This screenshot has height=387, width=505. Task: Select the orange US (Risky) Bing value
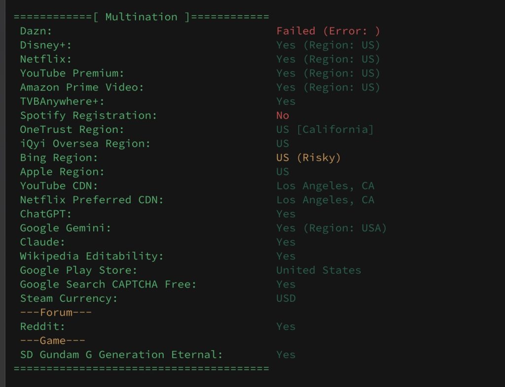point(309,158)
